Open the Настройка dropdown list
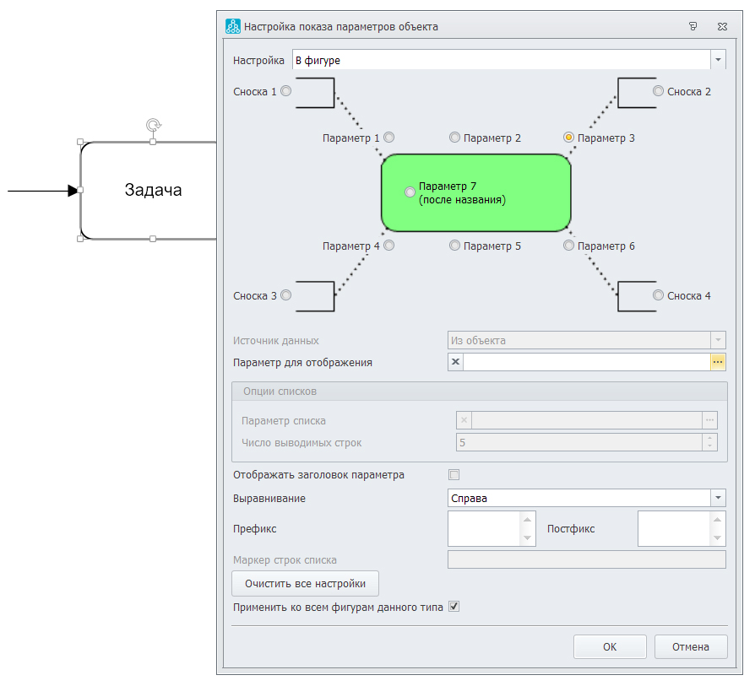 point(718,60)
